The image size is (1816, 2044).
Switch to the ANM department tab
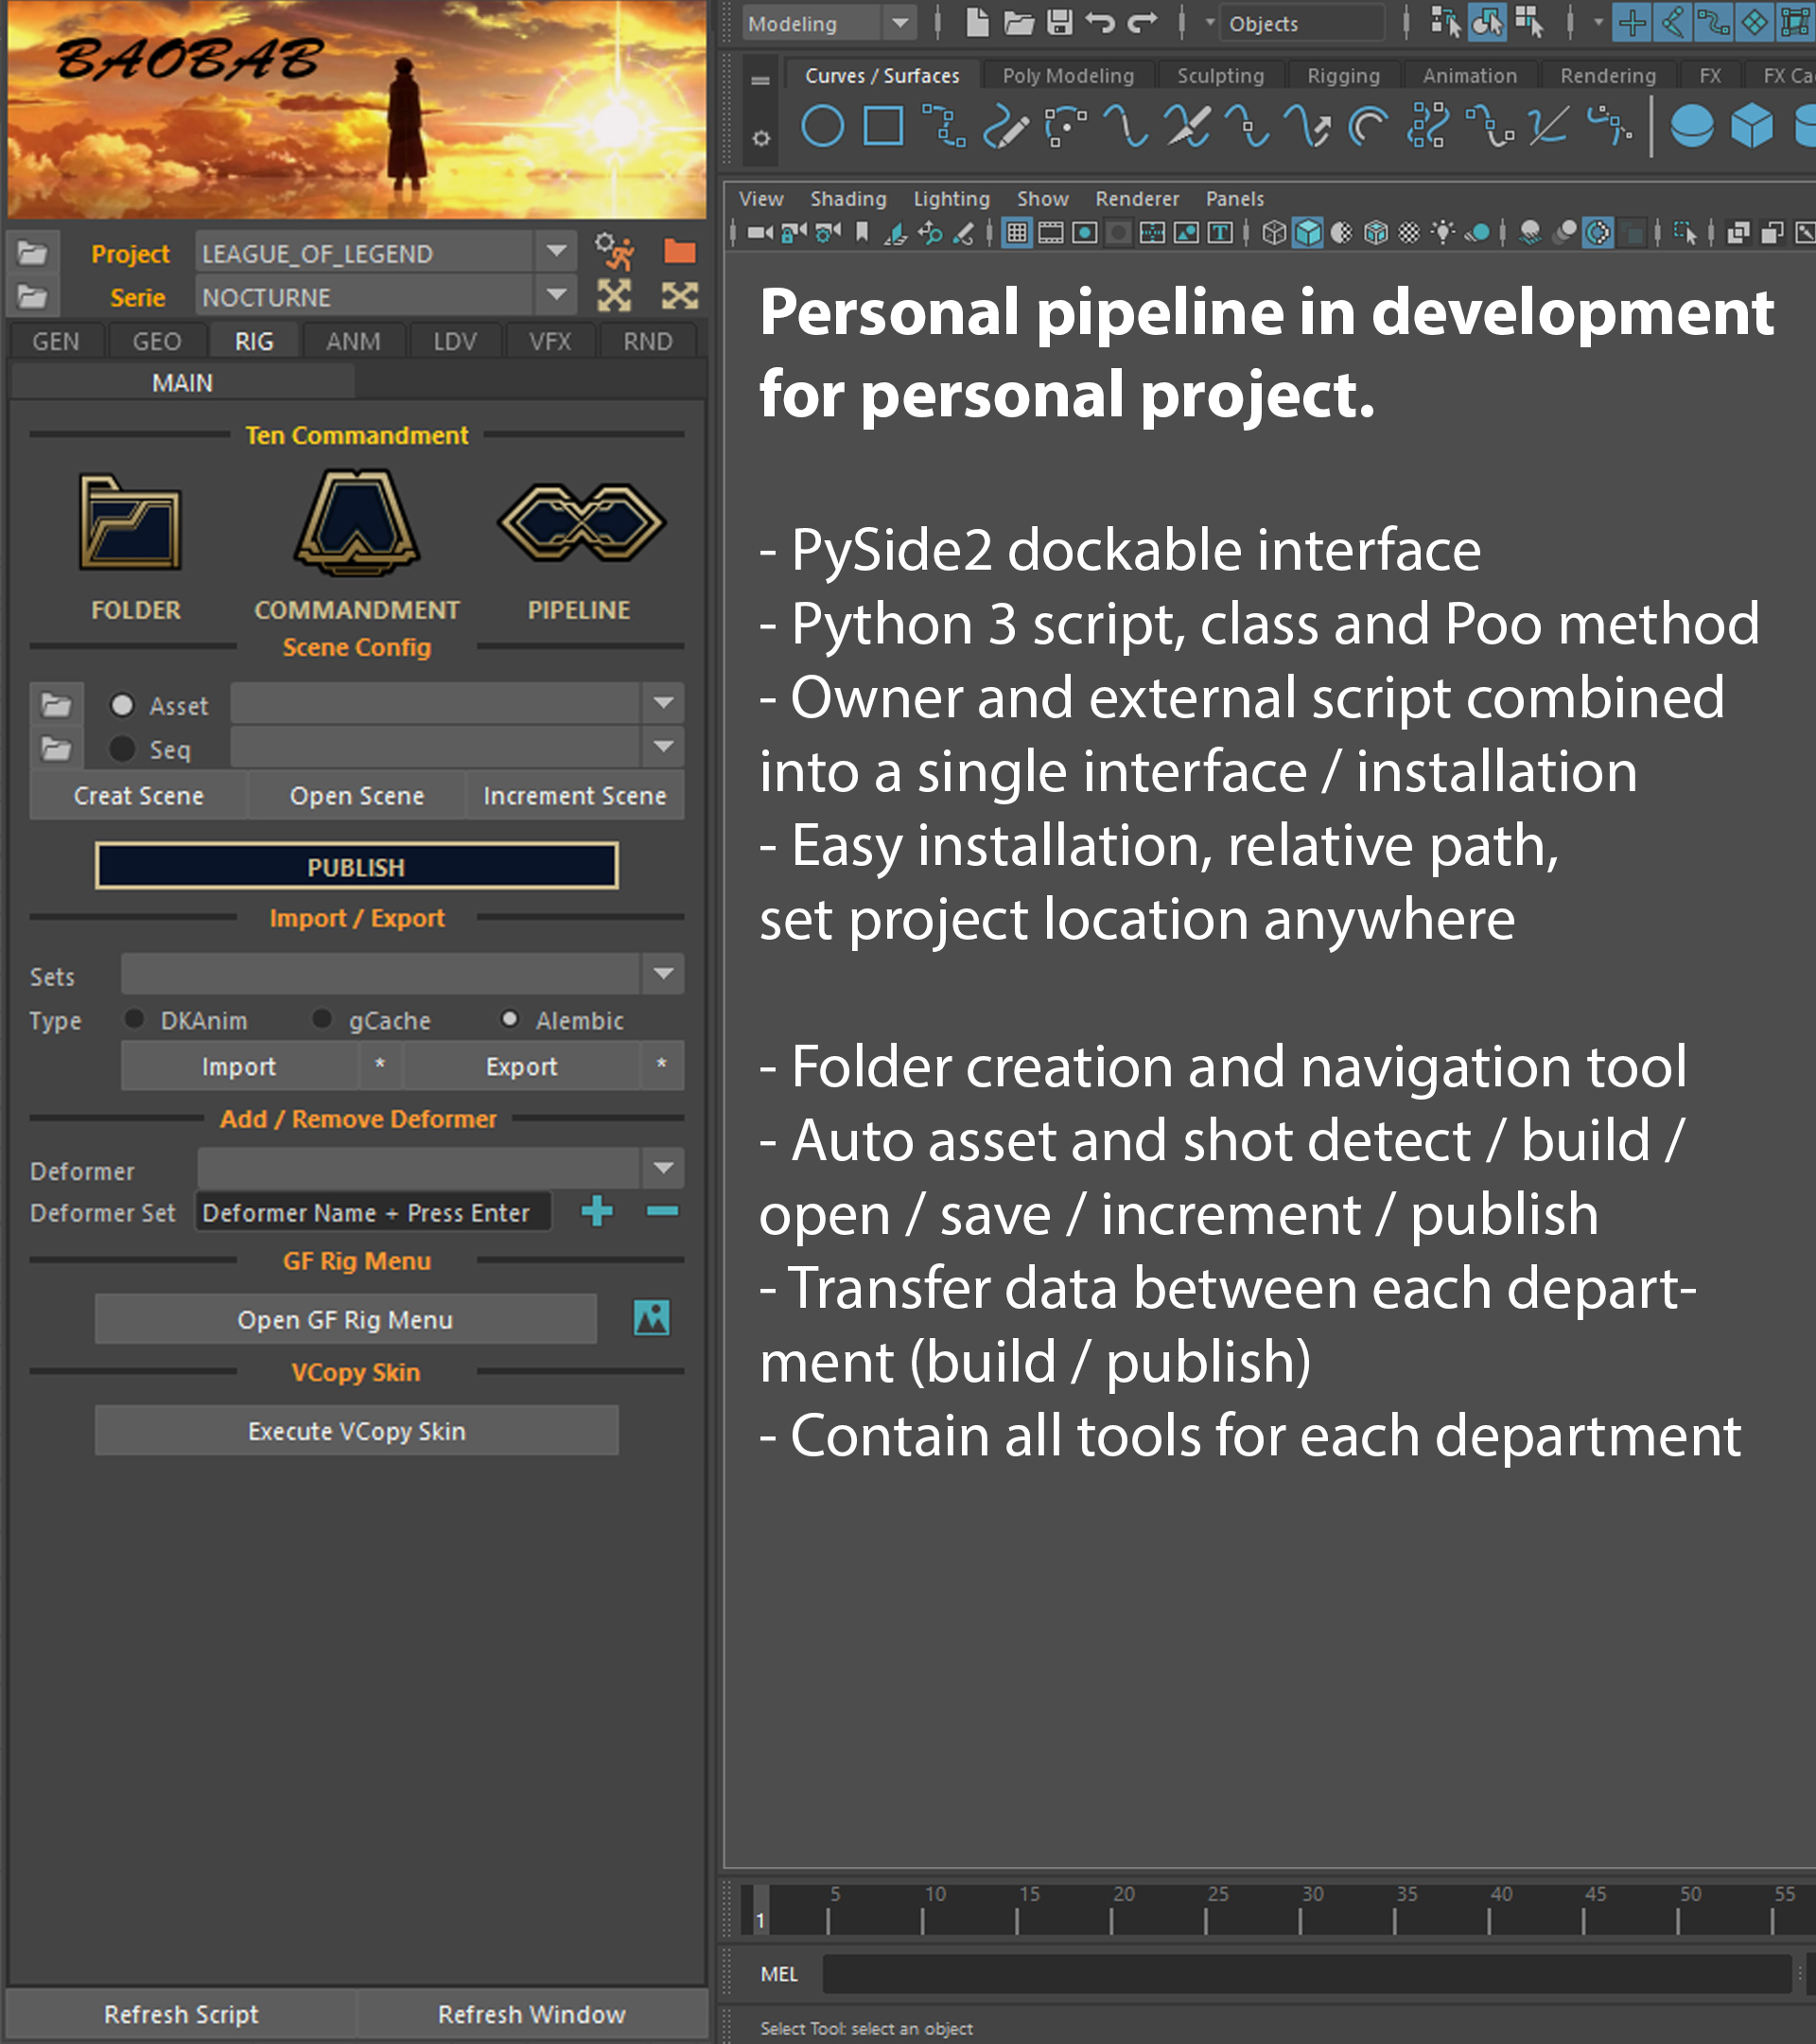[353, 342]
